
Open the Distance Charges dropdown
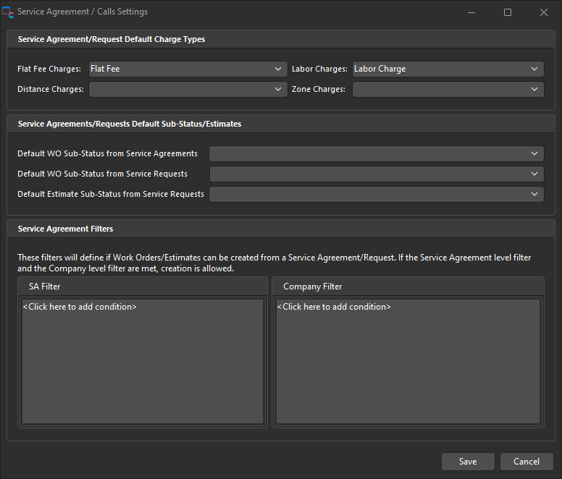[x=279, y=90]
